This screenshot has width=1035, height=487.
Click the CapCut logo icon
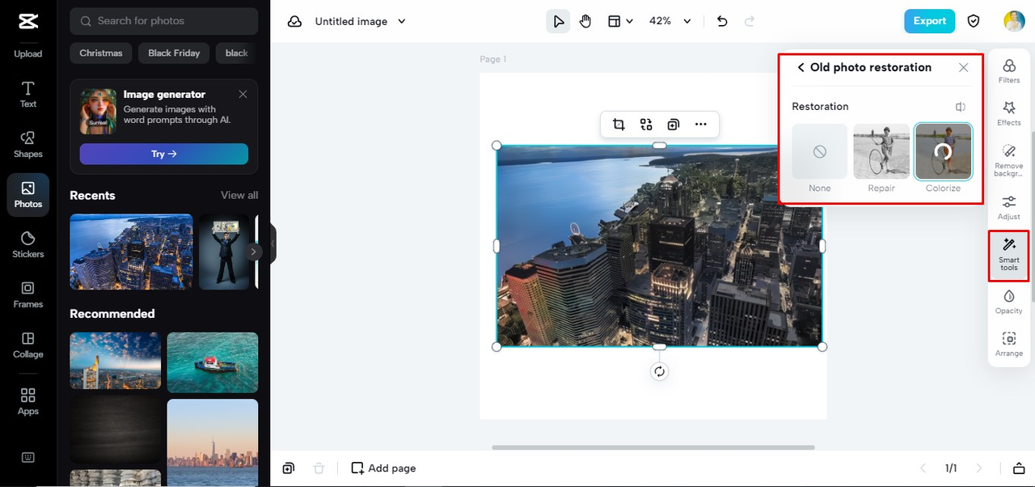click(x=27, y=21)
